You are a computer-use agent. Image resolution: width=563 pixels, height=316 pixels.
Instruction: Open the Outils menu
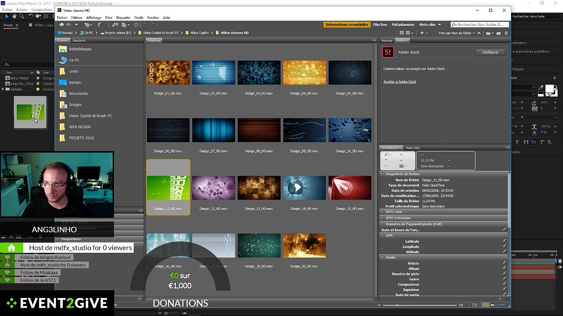click(x=139, y=18)
